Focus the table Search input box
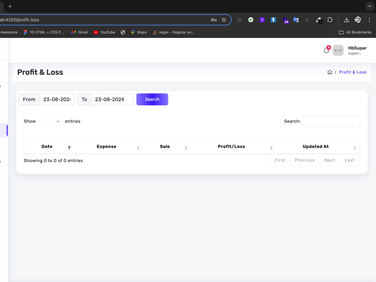This screenshot has height=282, width=376. (332, 121)
